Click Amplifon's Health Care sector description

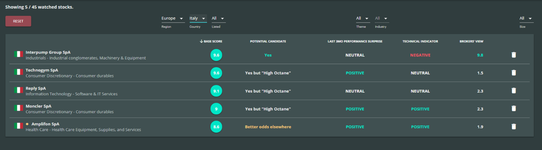83,130
